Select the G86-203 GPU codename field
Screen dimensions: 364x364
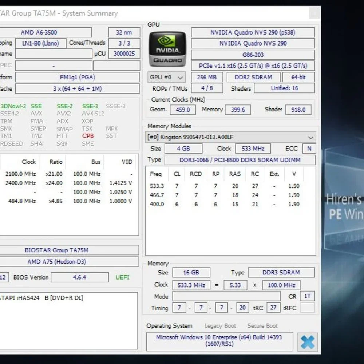point(253,55)
